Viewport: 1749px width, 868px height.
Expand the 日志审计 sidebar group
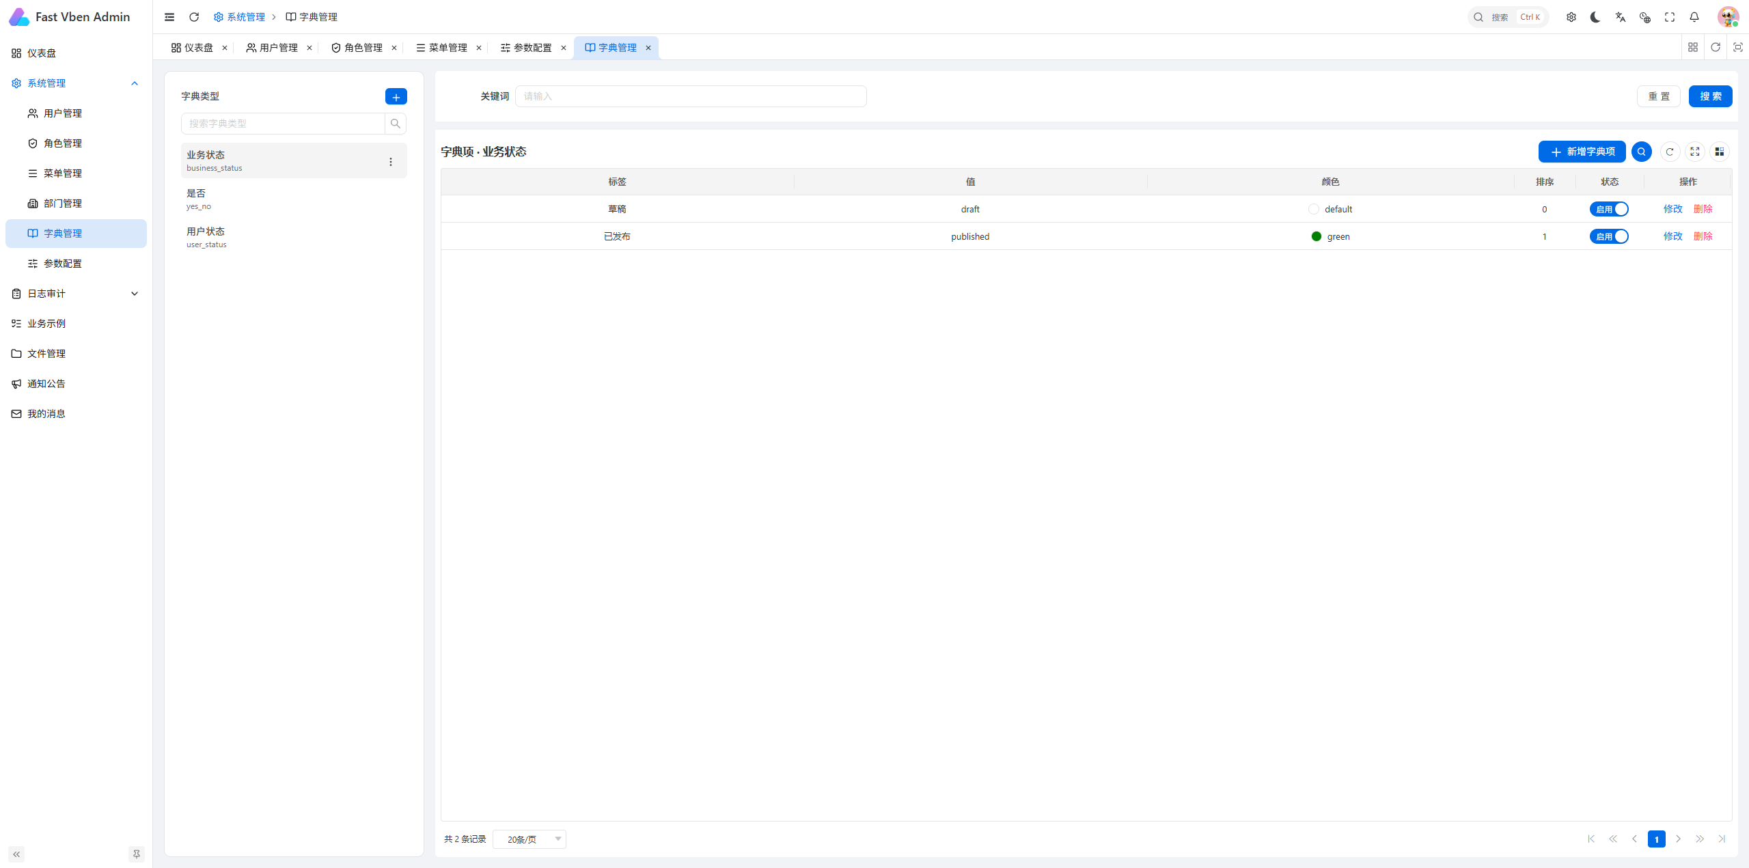pos(76,294)
